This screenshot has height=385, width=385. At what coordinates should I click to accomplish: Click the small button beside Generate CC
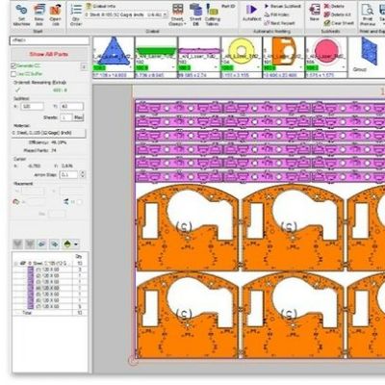pos(84,66)
